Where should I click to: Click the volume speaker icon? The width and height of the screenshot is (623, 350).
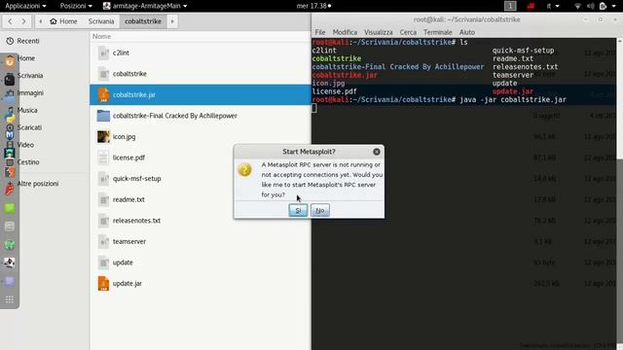591,6
